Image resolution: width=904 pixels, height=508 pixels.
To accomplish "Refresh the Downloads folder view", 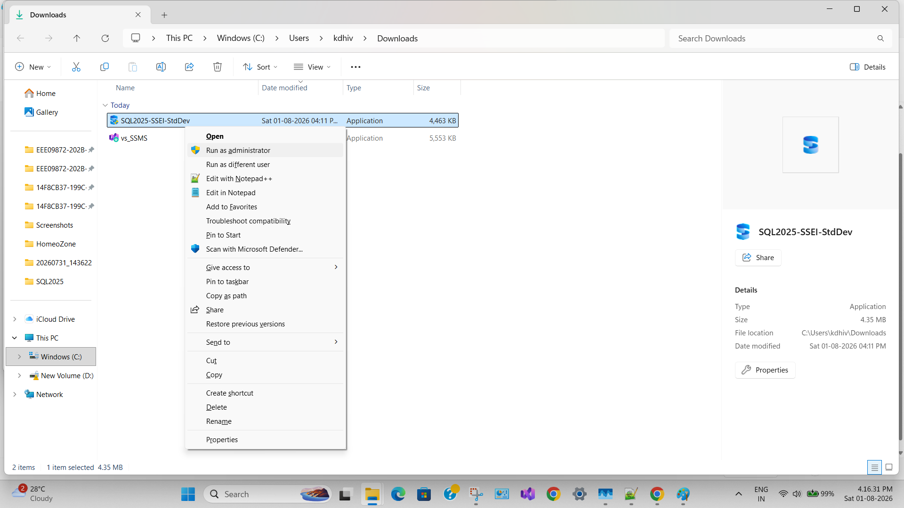I will tap(105, 38).
